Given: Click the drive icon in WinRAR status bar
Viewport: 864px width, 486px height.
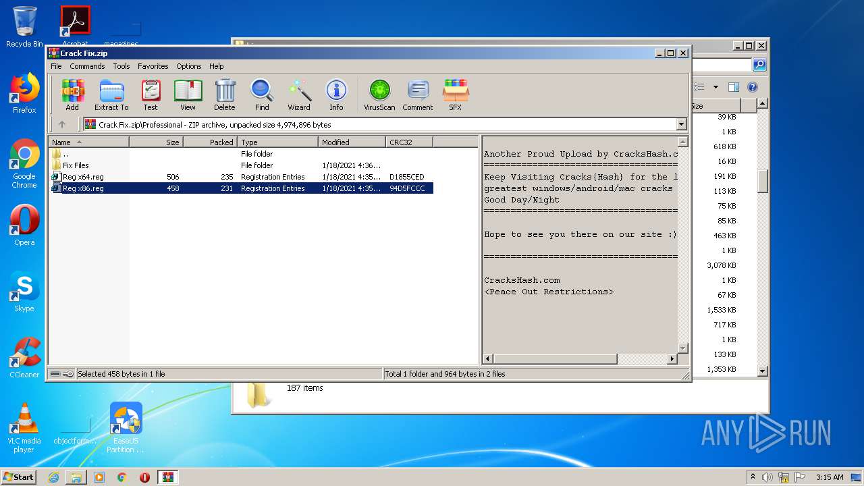Looking at the screenshot, I should tap(56, 373).
